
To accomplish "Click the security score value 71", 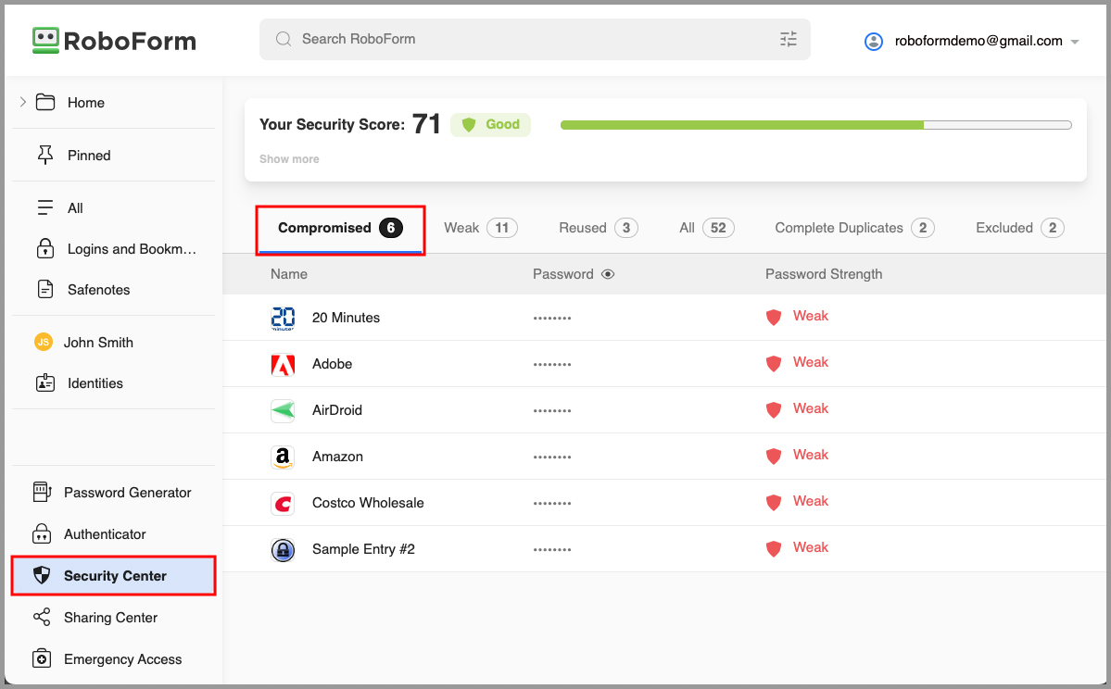I will (x=426, y=124).
